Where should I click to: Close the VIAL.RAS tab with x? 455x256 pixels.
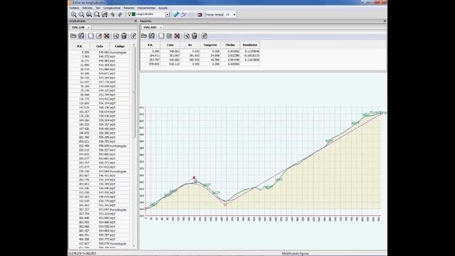pos(161,27)
